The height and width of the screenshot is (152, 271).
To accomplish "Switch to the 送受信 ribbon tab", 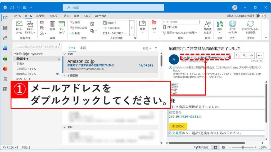I will click(40, 16).
